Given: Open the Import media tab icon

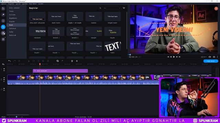Looking at the screenshot, I should pos(3,9).
